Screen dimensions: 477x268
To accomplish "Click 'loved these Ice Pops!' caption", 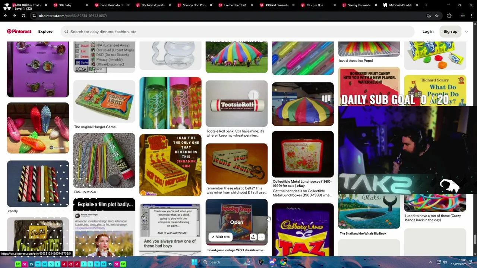I will click(x=356, y=61).
